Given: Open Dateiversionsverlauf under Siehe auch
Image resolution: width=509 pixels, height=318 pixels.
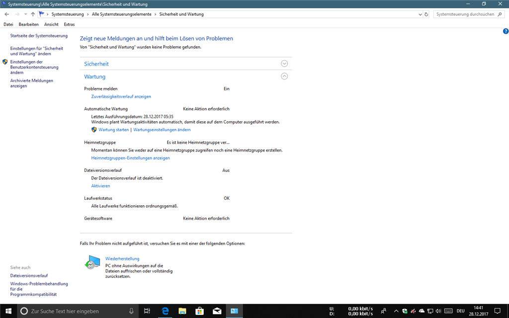Looking at the screenshot, I should tap(29, 275).
